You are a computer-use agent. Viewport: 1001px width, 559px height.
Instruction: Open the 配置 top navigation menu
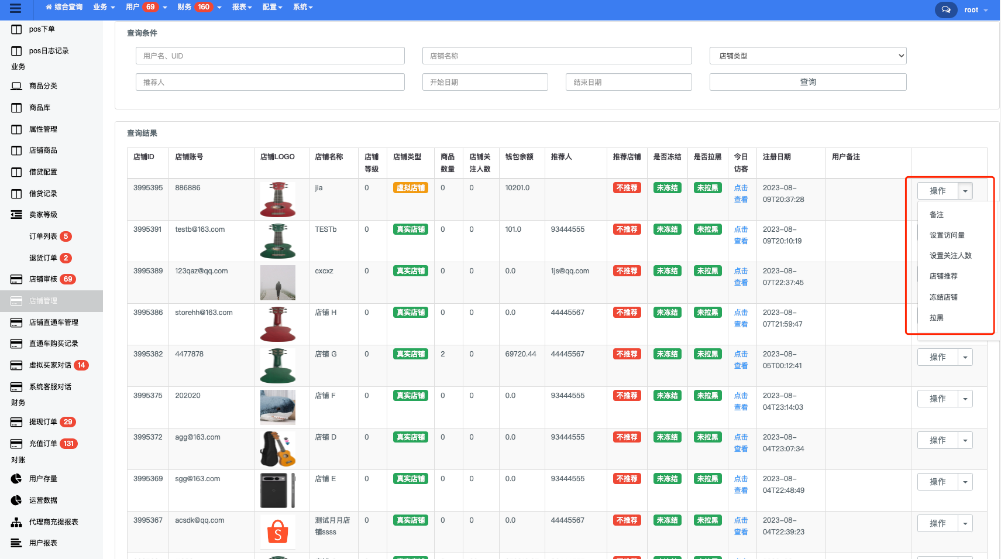[272, 7]
